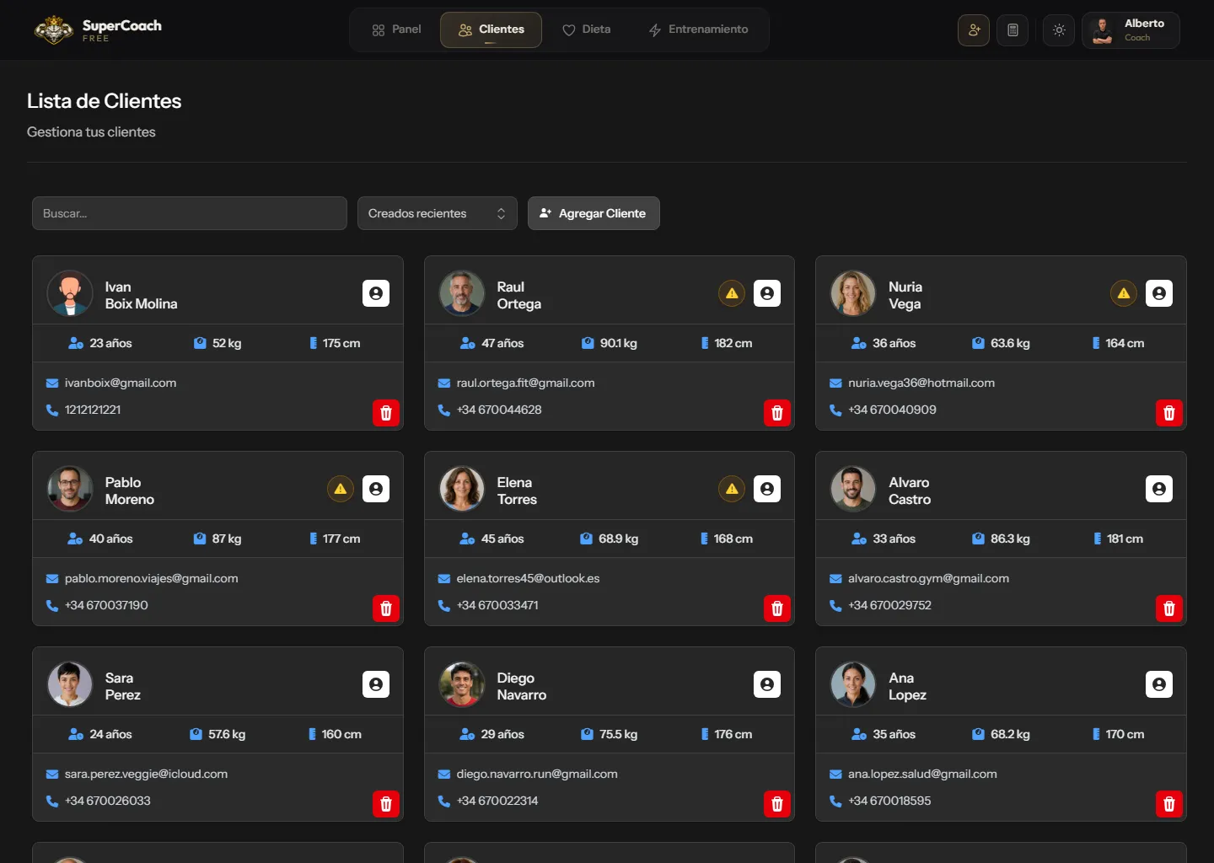The width and height of the screenshot is (1214, 863).
Task: Go to the Panel tab
Action: [396, 29]
